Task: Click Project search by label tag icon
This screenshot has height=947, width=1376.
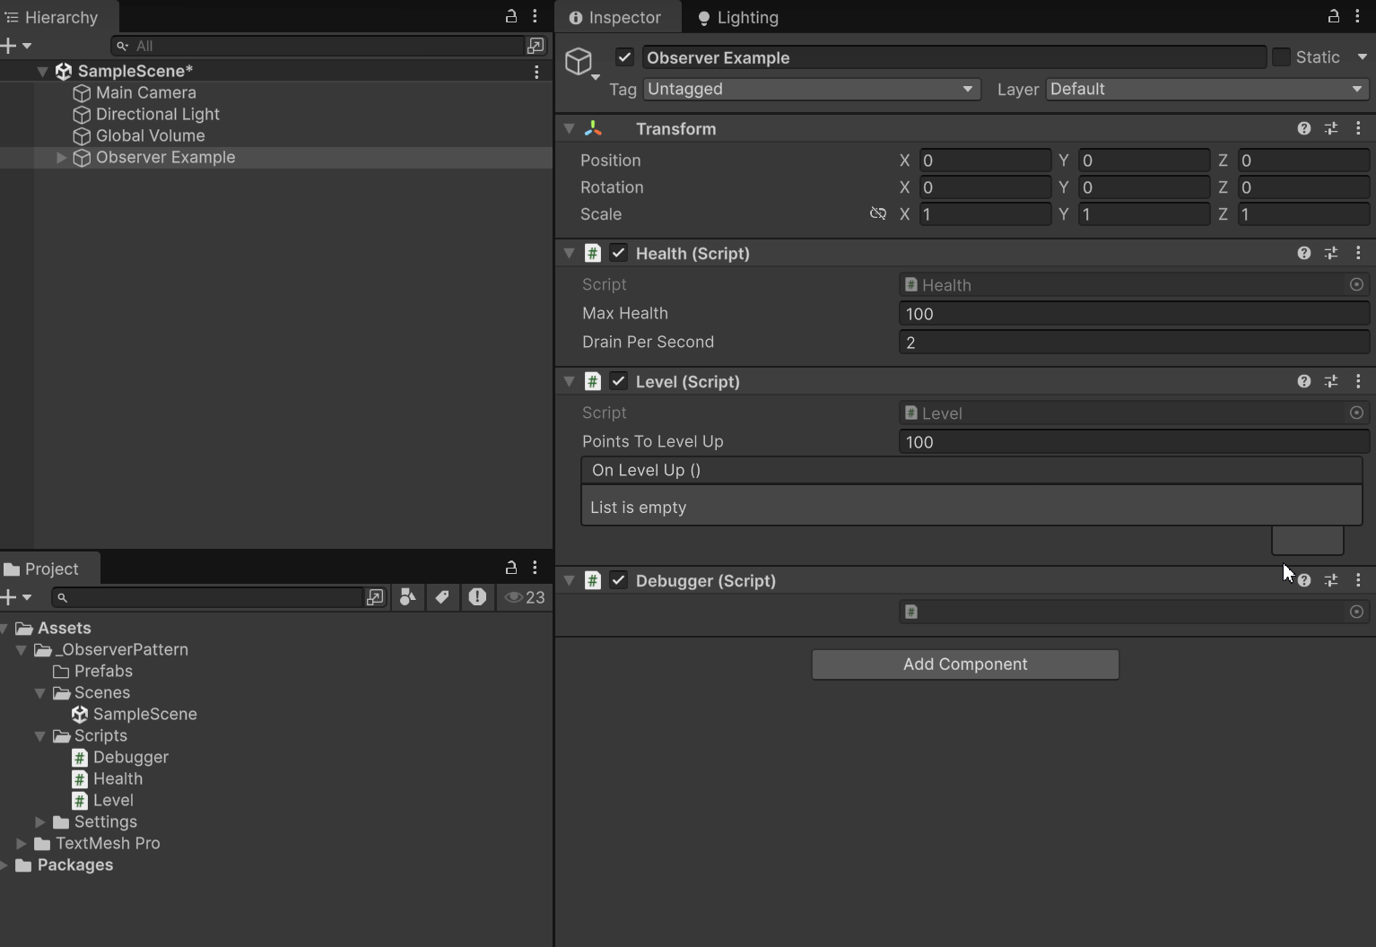Action: click(442, 597)
